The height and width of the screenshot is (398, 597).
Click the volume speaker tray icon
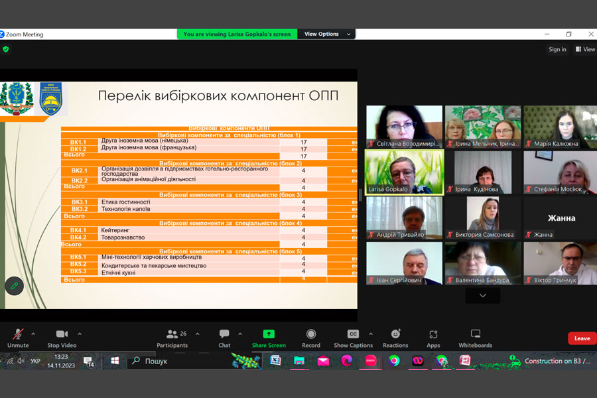tap(21, 361)
